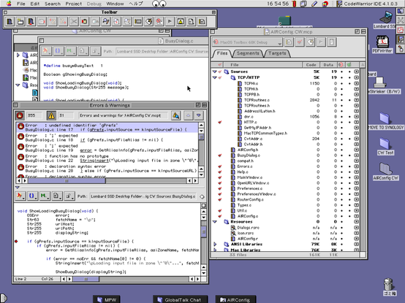The image size is (405, 303).
Task: Click the source pane horizontal scrollbar thumb
Action: point(86,279)
